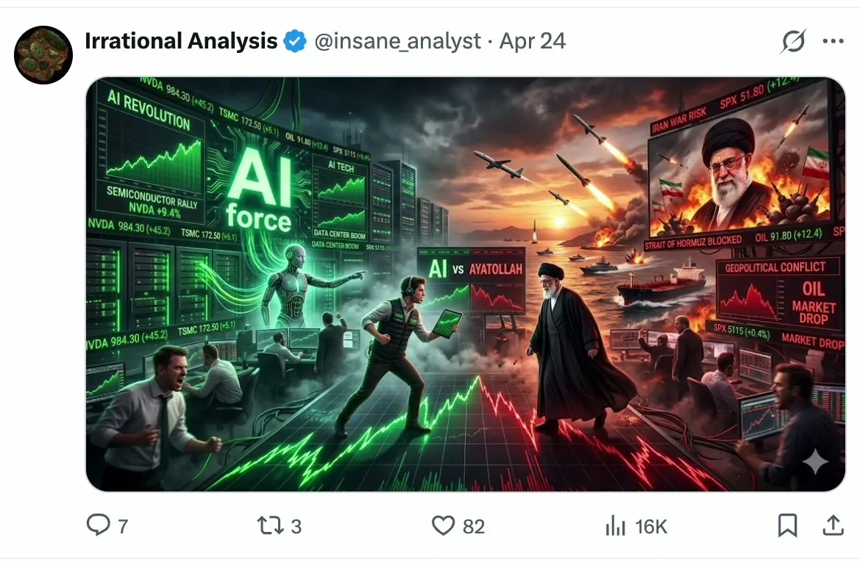
Task: Click the blue verified checkmark badge
Action: tap(294, 41)
